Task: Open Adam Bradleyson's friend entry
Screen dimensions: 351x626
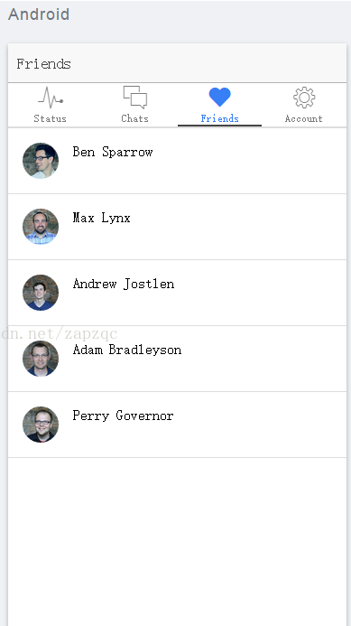Action: coord(177,359)
